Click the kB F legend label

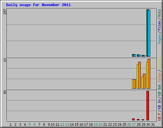click(x=159, y=117)
